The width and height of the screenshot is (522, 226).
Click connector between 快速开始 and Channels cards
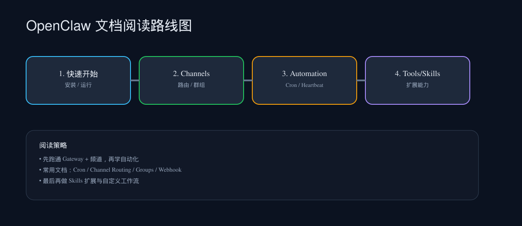135,80
